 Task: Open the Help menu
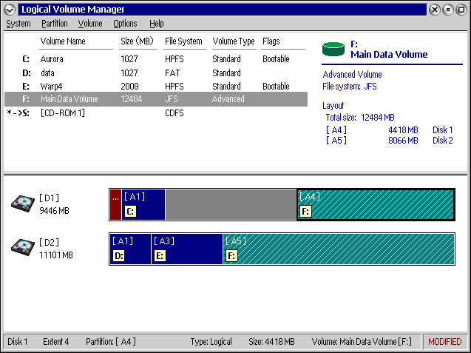[157, 24]
